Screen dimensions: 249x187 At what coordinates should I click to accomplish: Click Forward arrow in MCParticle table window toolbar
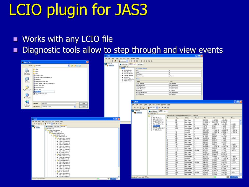click(x=137, y=108)
